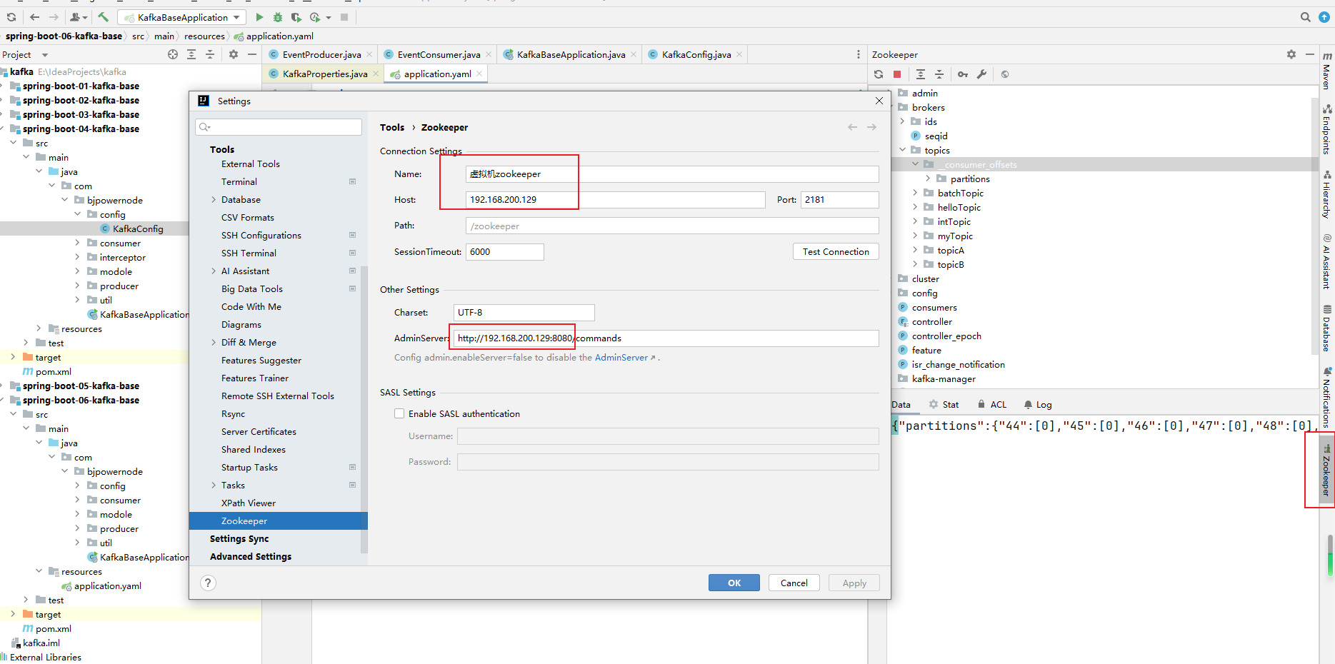Click Cancel in the Settings dialog
The image size is (1335, 664).
(x=794, y=583)
